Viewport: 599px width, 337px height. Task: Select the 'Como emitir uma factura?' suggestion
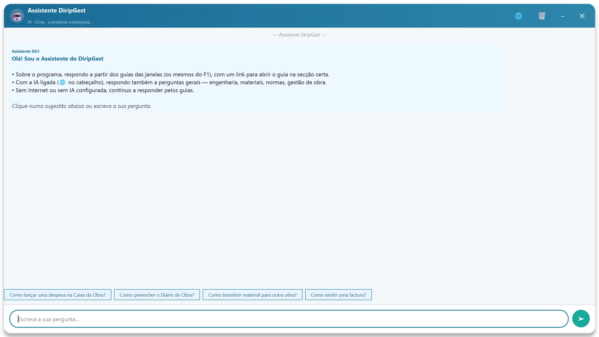coord(338,295)
